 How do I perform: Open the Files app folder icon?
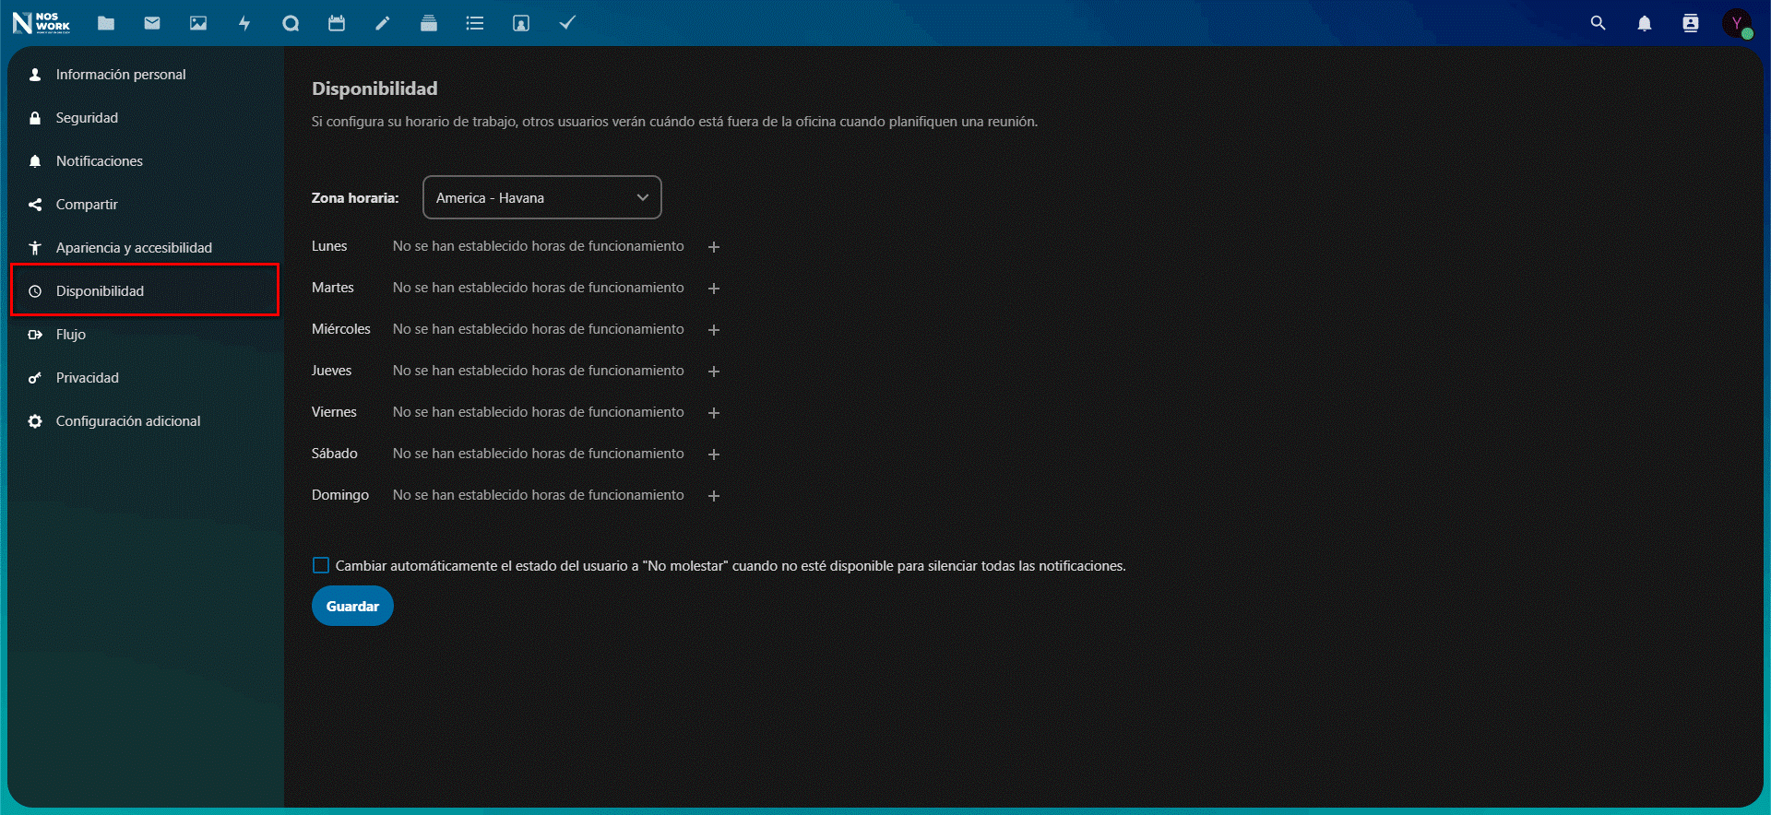[x=106, y=23]
